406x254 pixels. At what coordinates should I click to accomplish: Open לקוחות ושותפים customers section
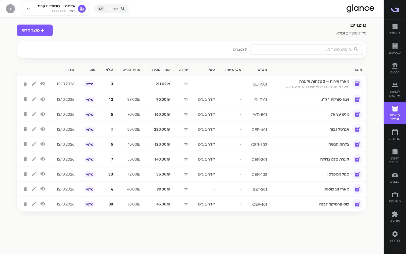pos(395,90)
